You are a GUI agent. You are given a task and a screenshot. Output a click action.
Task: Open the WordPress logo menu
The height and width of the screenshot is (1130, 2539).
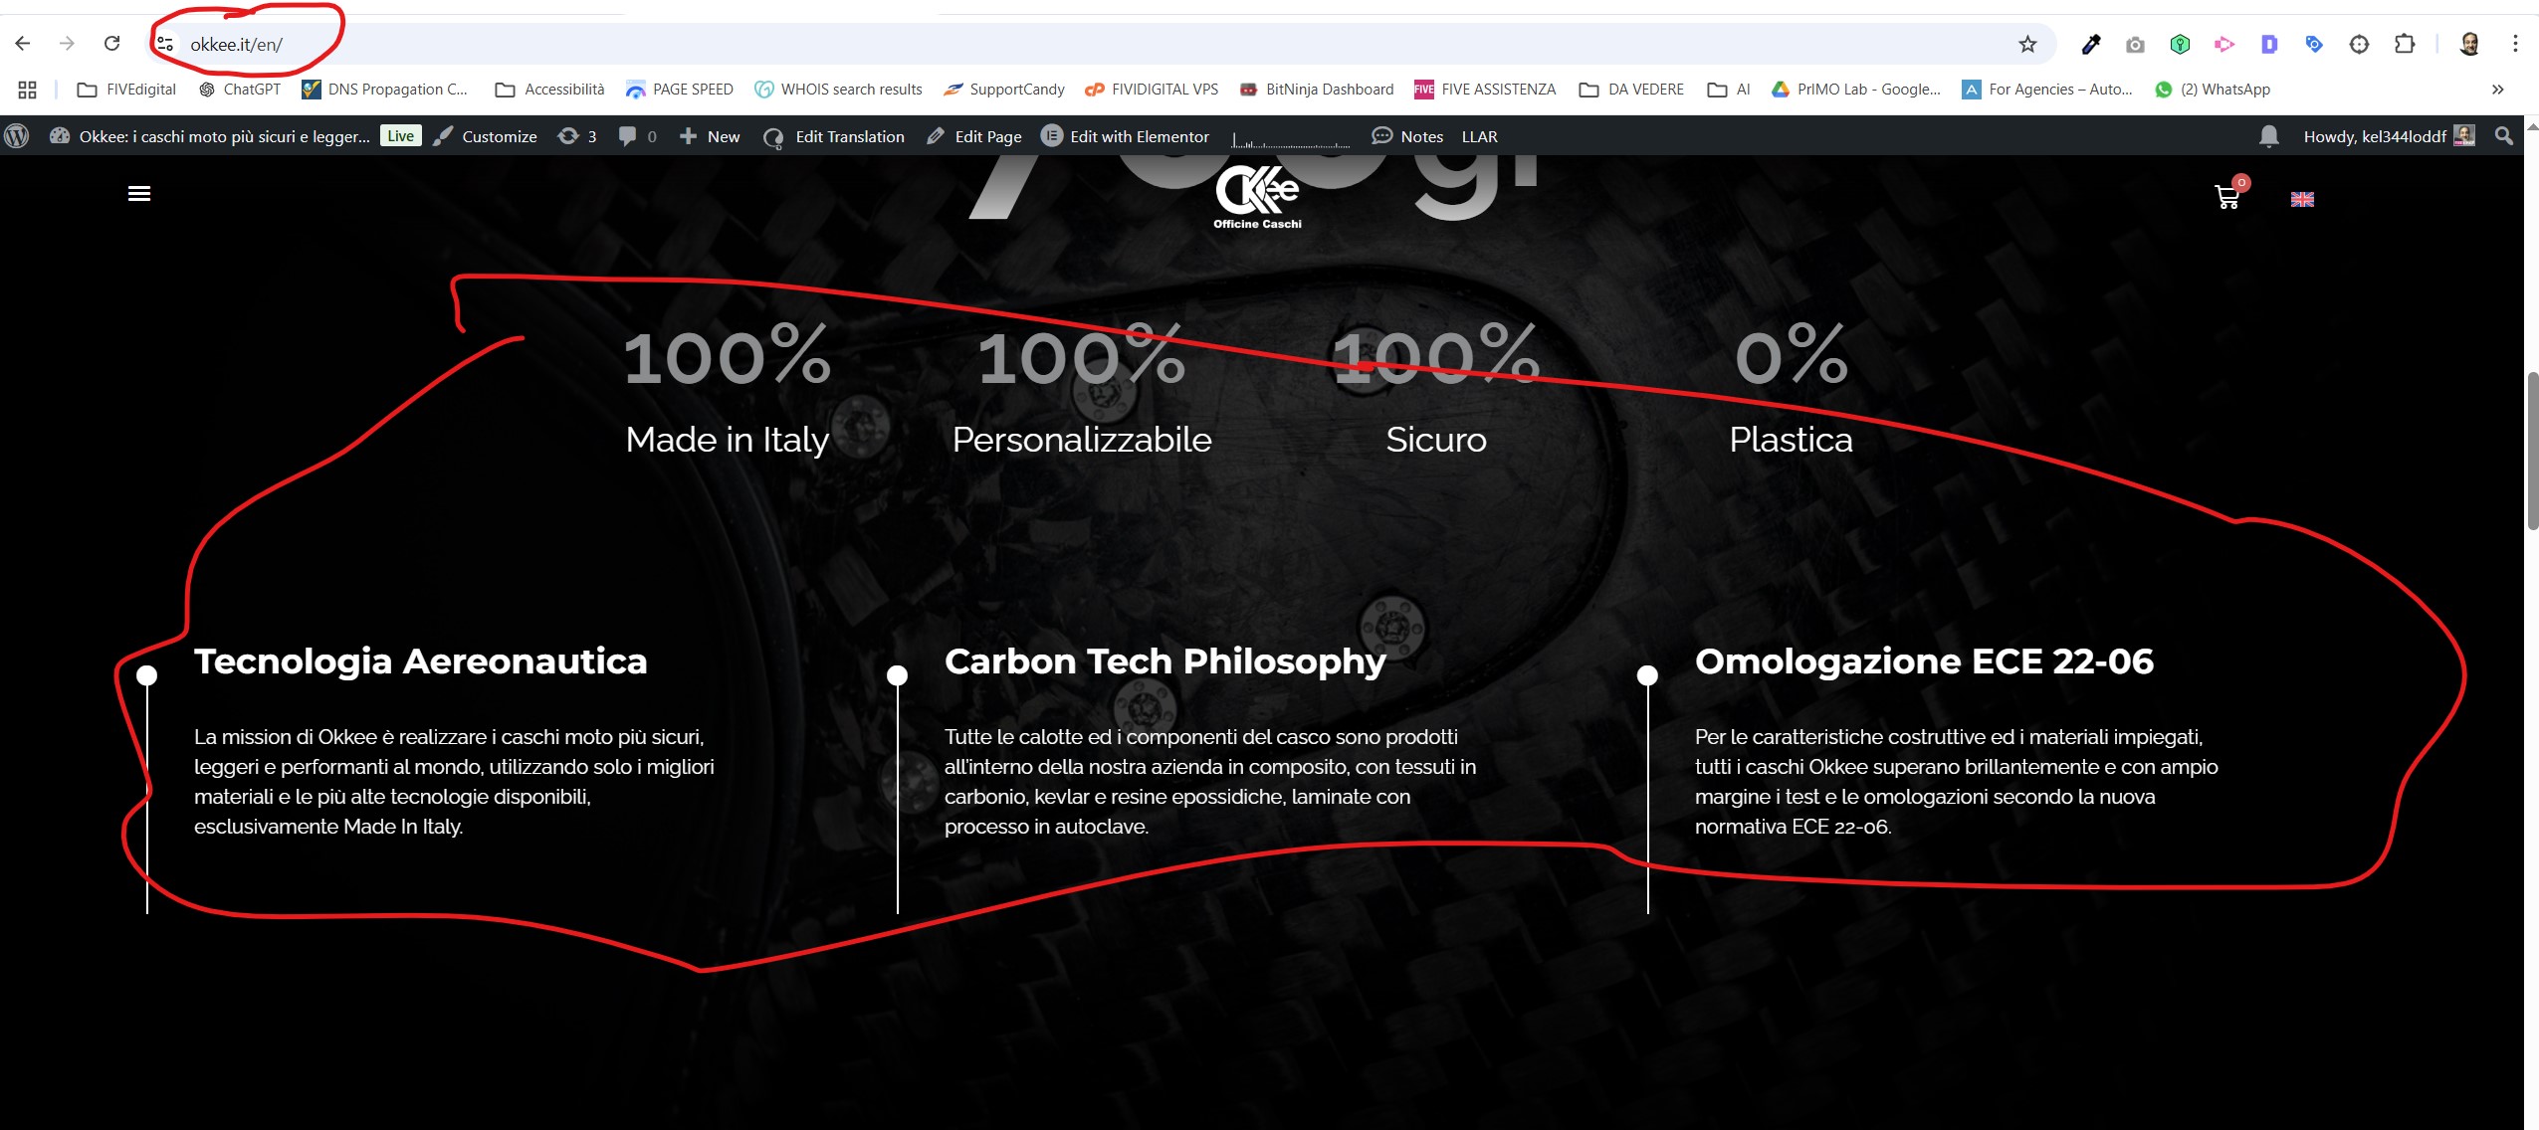pos(17,136)
